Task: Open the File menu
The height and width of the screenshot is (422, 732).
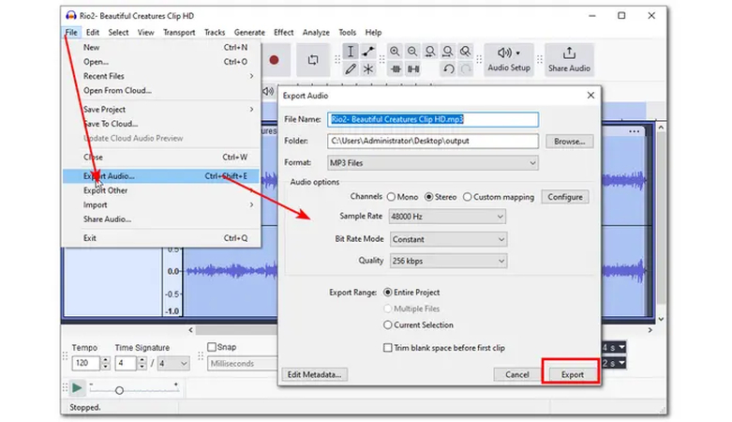Action: [x=71, y=32]
